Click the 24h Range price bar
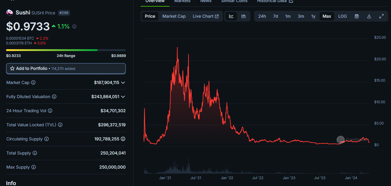 point(66,50)
